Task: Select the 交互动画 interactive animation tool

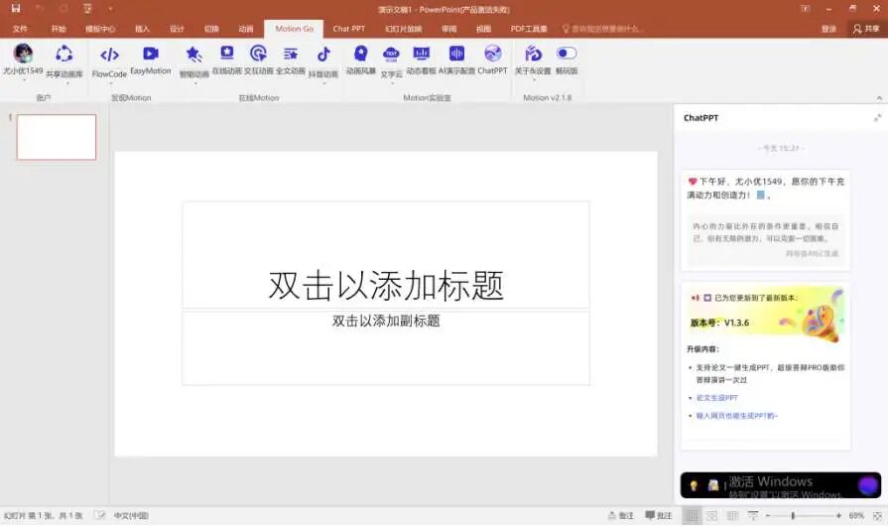Action: (258, 54)
